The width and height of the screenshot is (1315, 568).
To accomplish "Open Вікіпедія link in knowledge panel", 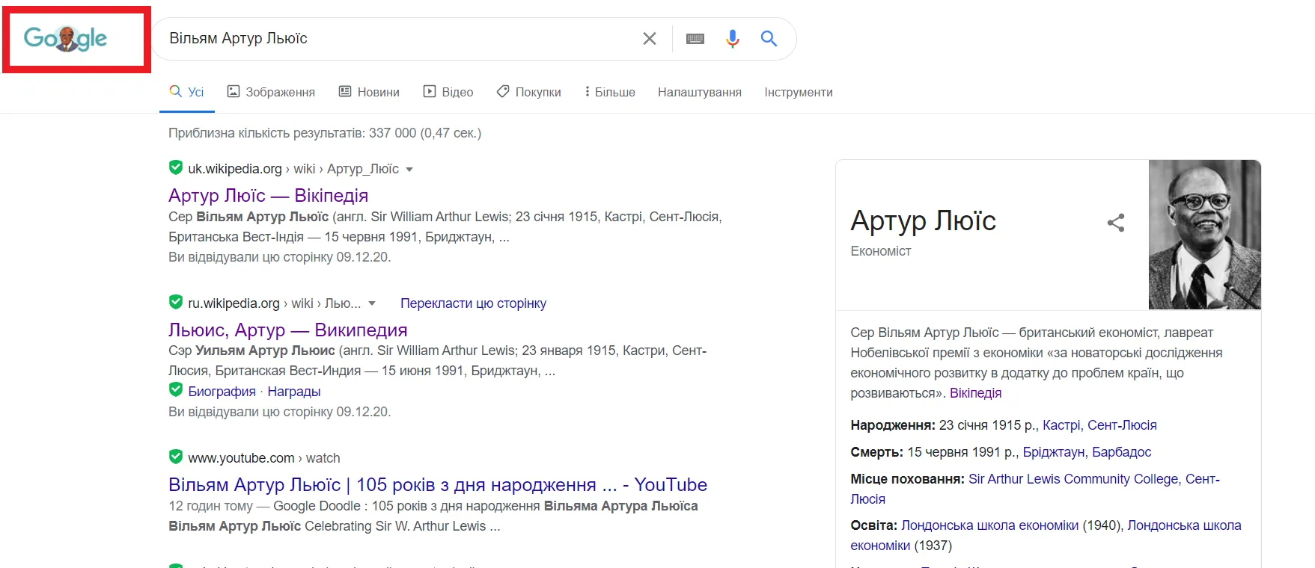I will tap(975, 393).
